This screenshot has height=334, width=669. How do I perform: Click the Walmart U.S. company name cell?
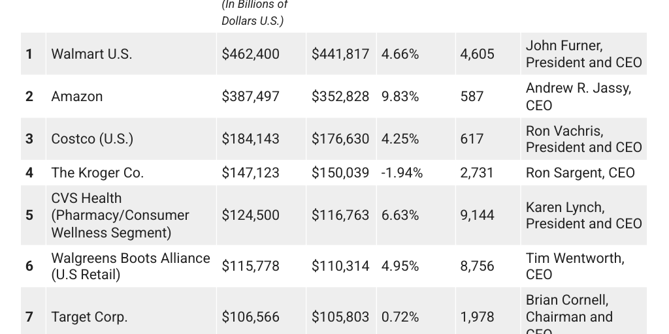pyautogui.click(x=91, y=54)
